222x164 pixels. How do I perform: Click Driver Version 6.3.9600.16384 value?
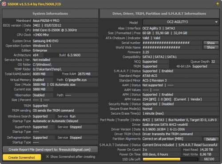tap(154, 129)
